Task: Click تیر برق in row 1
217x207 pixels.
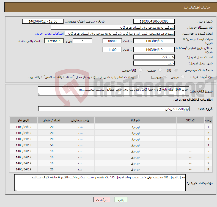Action: tap(135, 127)
